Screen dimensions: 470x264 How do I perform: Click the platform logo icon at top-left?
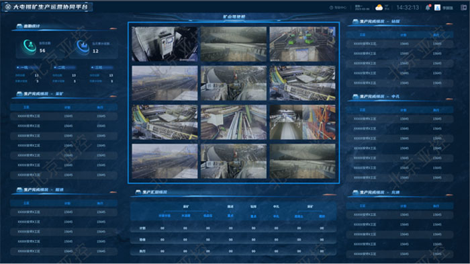click(8, 7)
